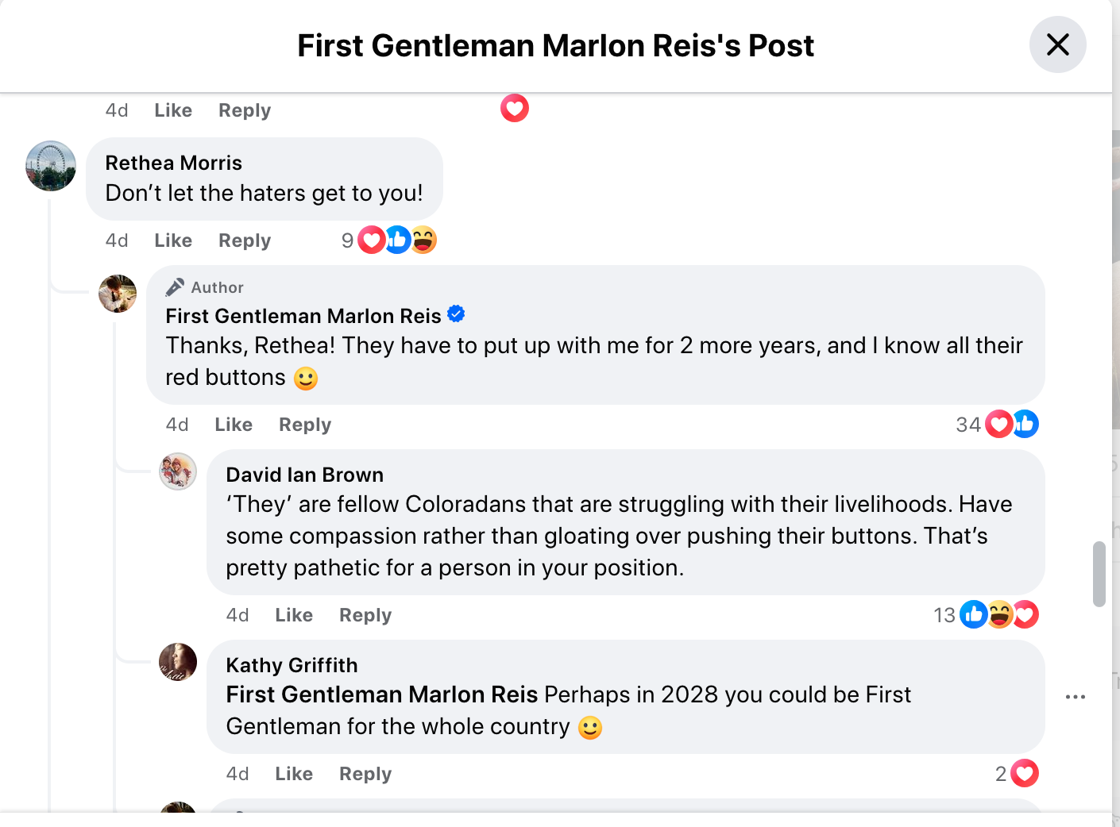Open David Ian Brown's profile picture
Screen dimensions: 1120x827
178,471
